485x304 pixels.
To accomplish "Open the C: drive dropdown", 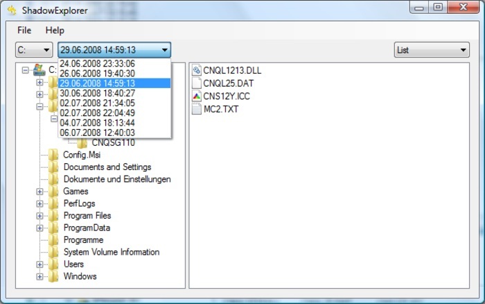I will 34,50.
